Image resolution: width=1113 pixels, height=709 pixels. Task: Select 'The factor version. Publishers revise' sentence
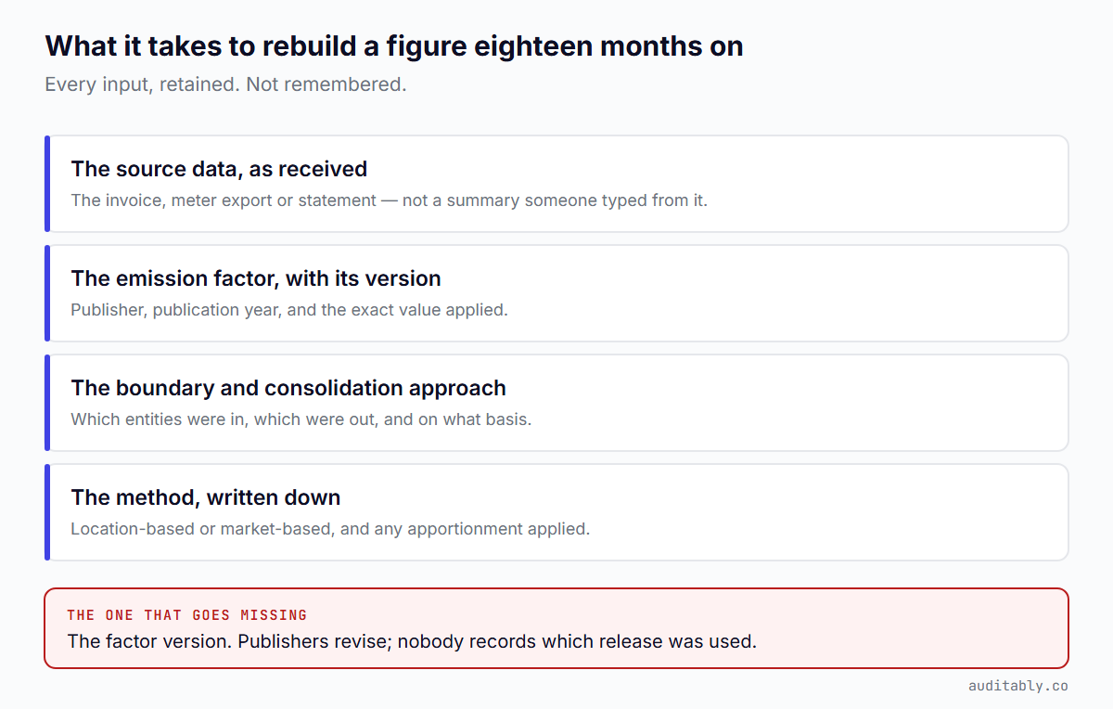(x=412, y=641)
